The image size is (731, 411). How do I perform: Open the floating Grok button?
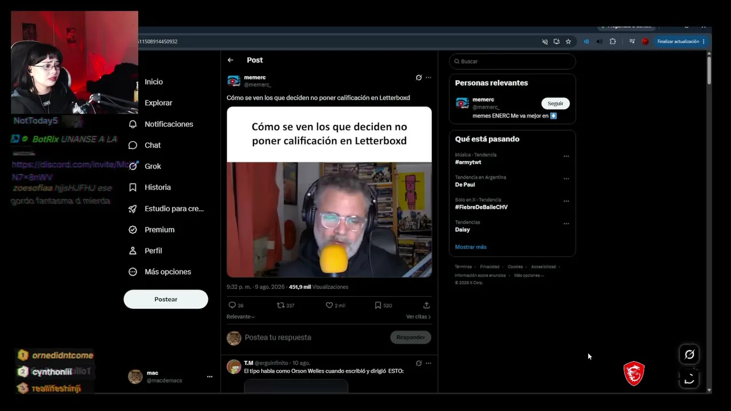(x=689, y=354)
